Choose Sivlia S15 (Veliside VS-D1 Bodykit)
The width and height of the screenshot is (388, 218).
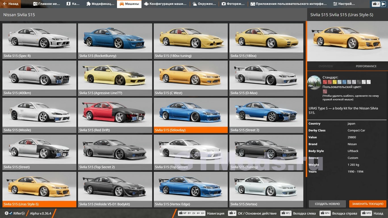coord(115,189)
